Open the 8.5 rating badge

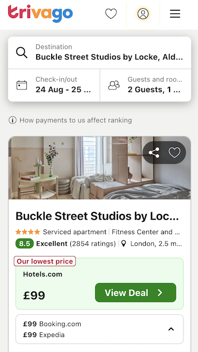(x=24, y=243)
